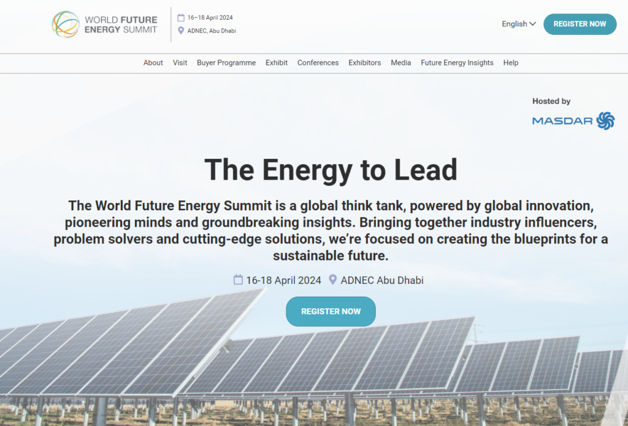Open the English language dropdown
This screenshot has height=426, width=628.
(519, 24)
